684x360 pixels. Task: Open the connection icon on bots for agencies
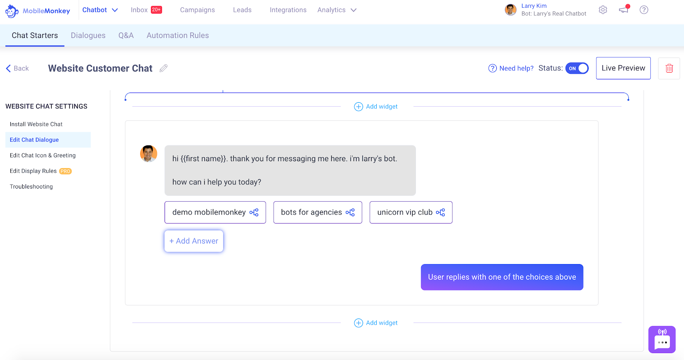(x=350, y=212)
